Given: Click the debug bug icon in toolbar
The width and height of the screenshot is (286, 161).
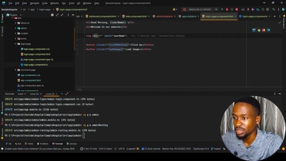Looking at the screenshot, I should 227,9.
